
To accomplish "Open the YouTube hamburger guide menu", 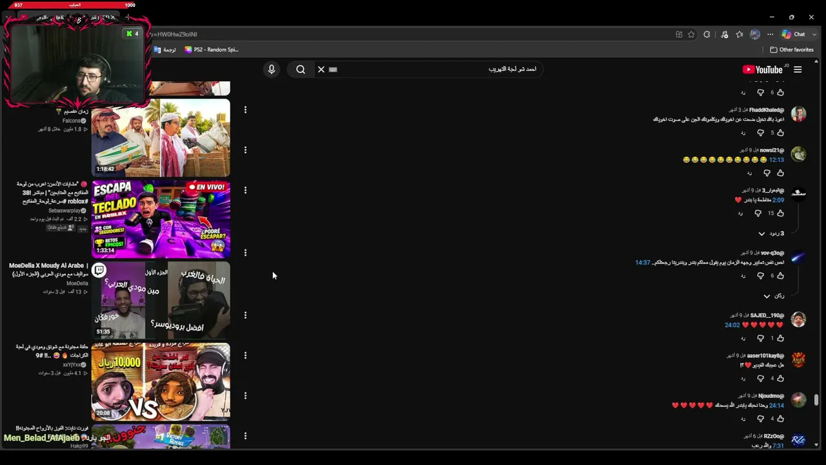I will pyautogui.click(x=798, y=70).
